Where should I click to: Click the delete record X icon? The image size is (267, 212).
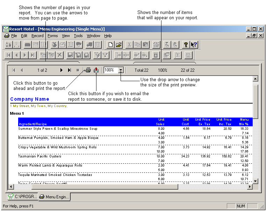[x=60, y=55]
